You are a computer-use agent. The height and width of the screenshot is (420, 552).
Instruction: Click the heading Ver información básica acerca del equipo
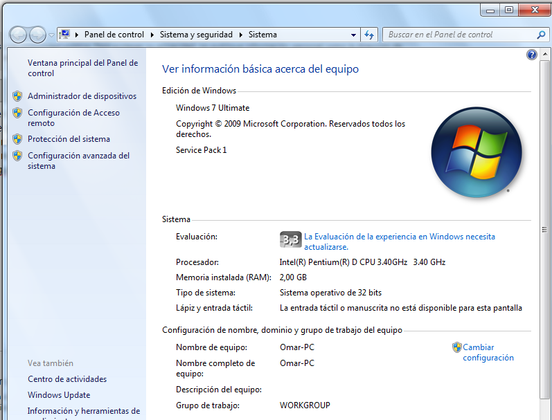click(x=260, y=69)
